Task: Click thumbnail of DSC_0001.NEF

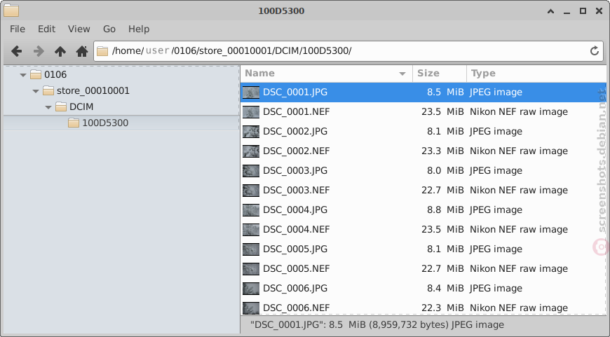Action: pos(251,112)
